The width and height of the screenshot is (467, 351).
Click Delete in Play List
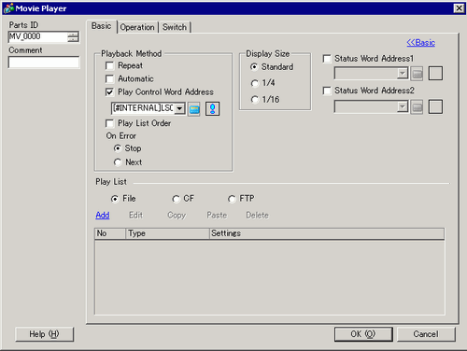click(257, 216)
